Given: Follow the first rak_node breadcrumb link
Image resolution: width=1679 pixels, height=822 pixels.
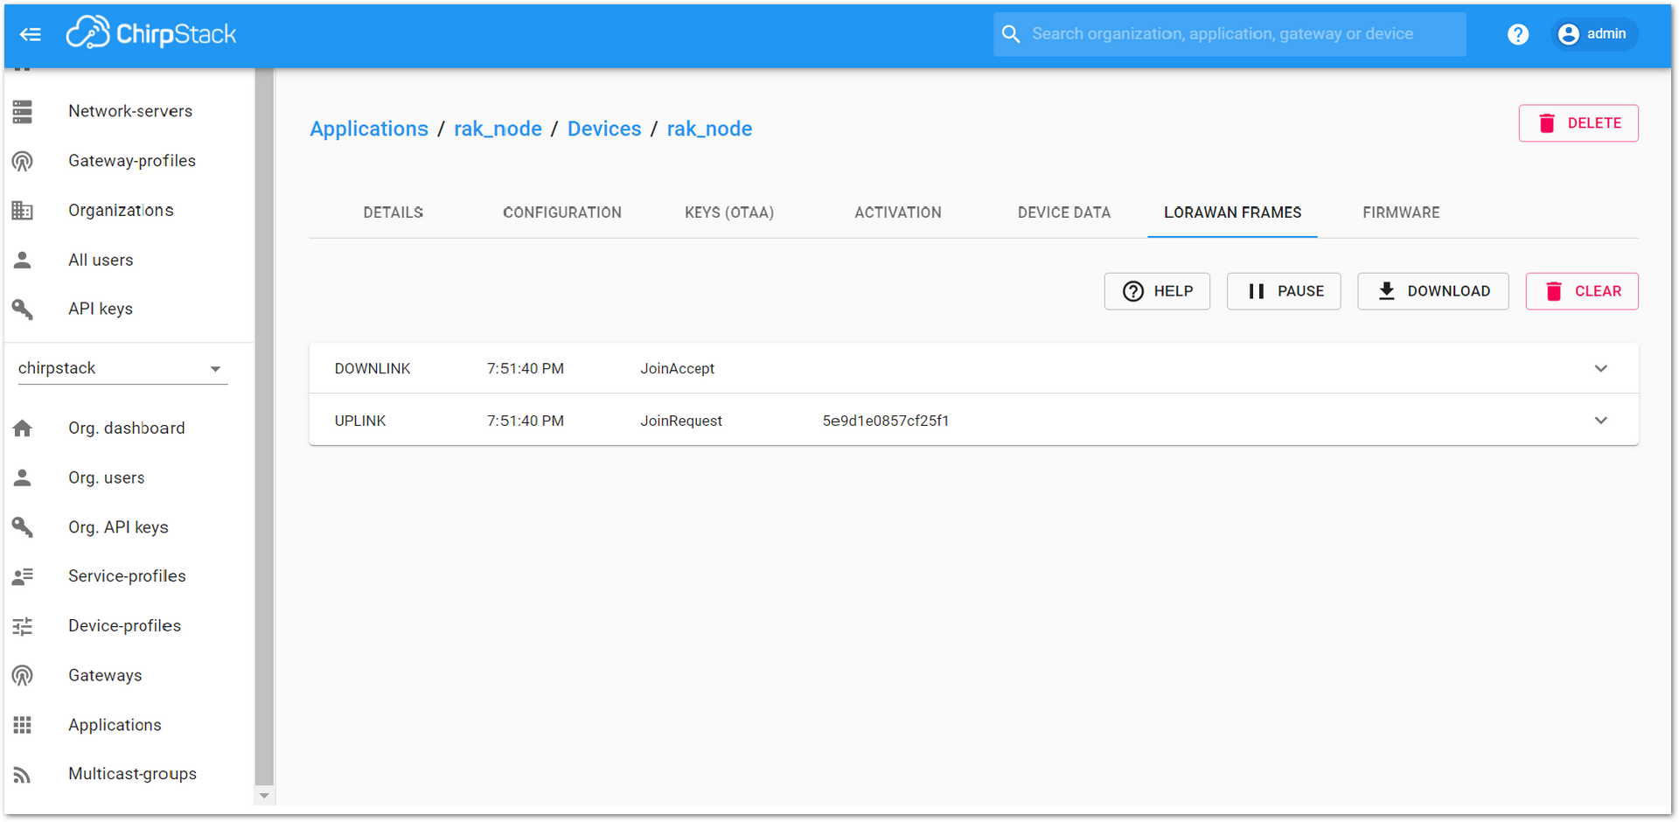Looking at the screenshot, I should pyautogui.click(x=498, y=129).
